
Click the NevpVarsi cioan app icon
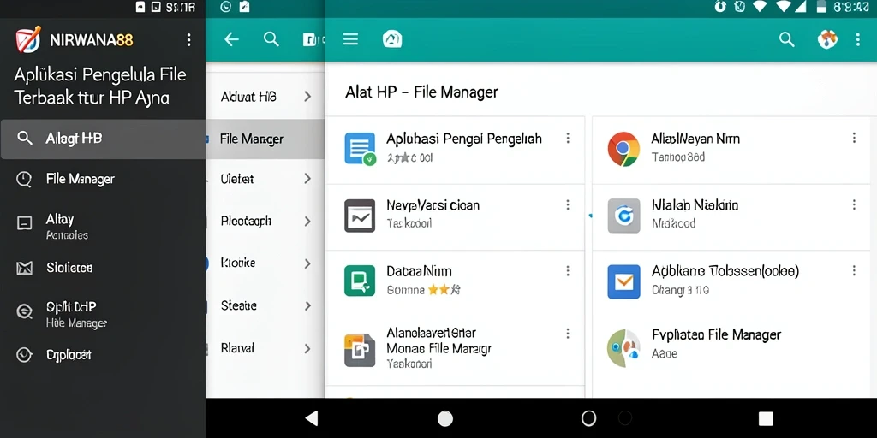click(360, 216)
